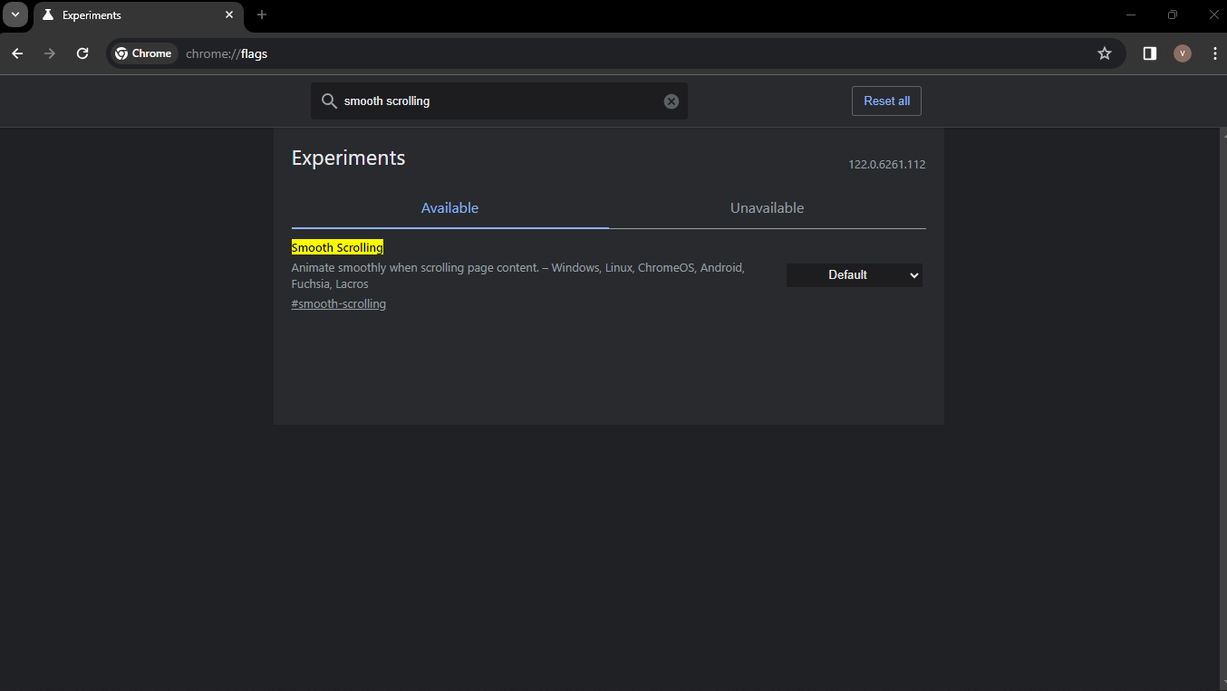Click the profile avatar icon

click(1182, 53)
